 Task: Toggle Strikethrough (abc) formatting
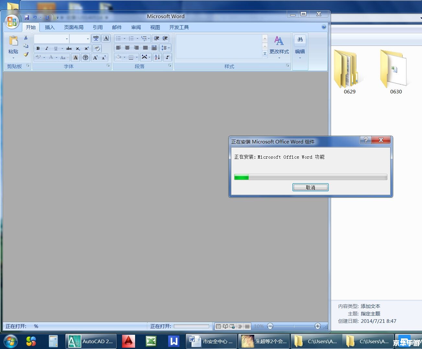point(69,48)
